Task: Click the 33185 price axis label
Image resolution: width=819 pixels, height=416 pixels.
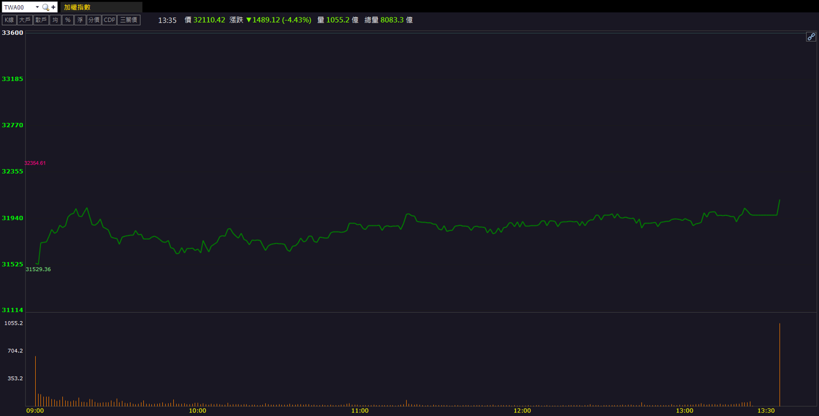Action: 13,79
